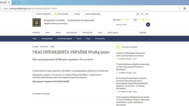Click the signature Президент України В.ЗЕЛЕНСЬКИЙ
Screen dimensions: 189x106
coord(51,82)
